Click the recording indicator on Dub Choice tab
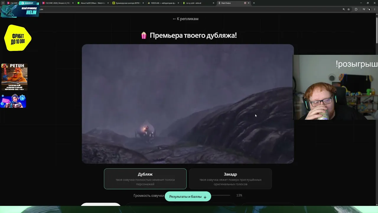 pyautogui.click(x=245, y=3)
